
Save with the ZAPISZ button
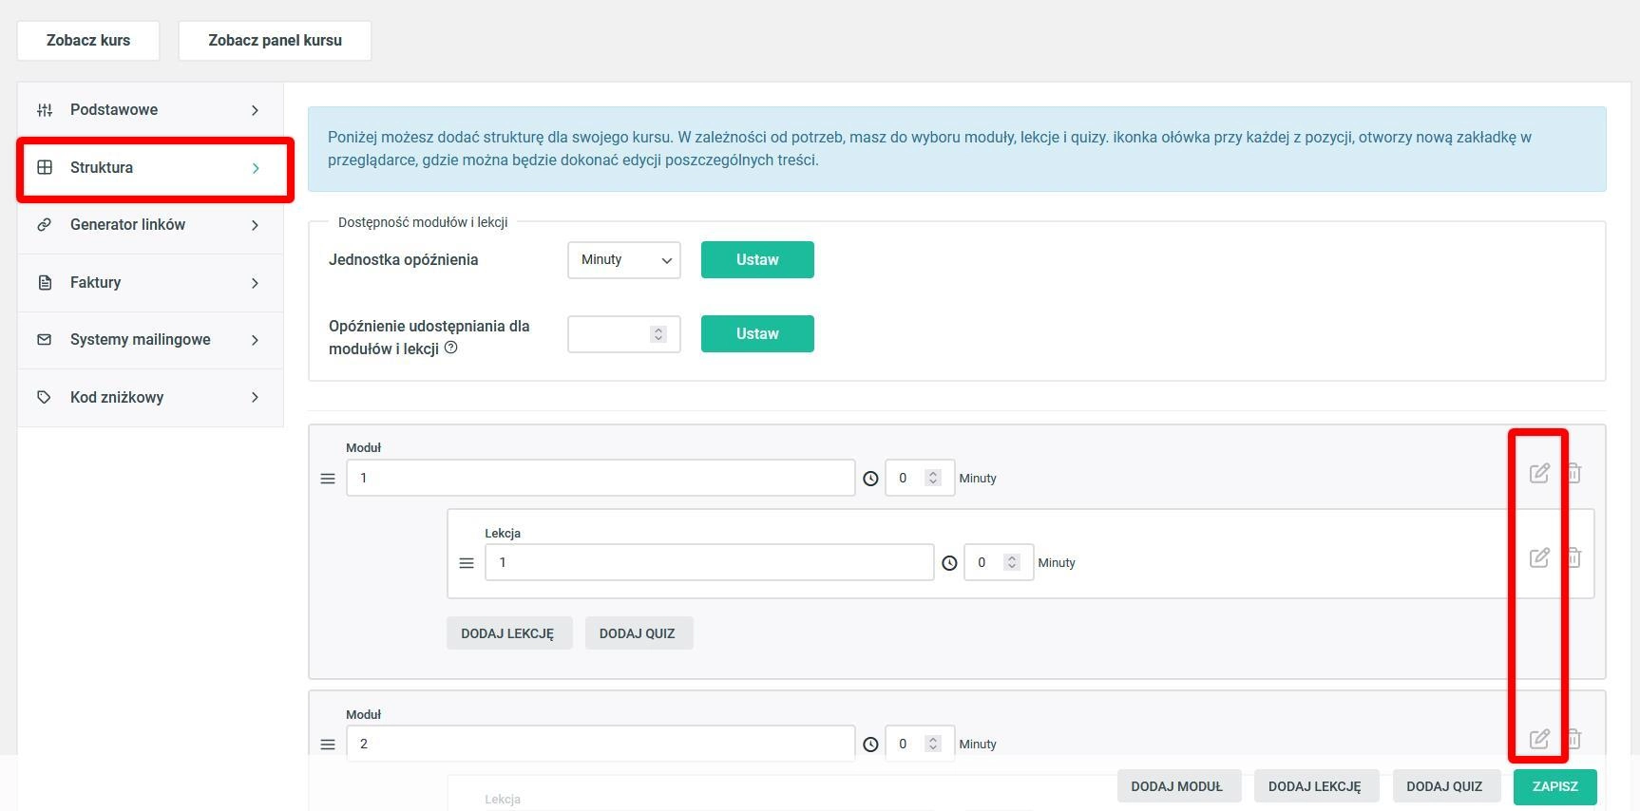(1554, 786)
